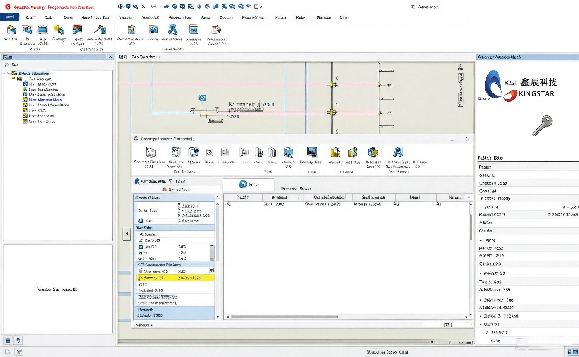Click the camera icon in dialog toolbar
This screenshot has width=579, height=357.
coord(194,152)
